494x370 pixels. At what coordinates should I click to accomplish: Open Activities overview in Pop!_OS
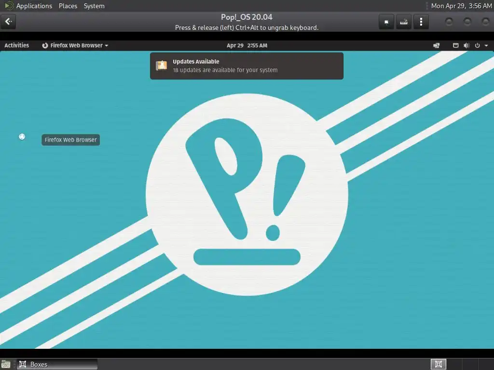tap(17, 45)
